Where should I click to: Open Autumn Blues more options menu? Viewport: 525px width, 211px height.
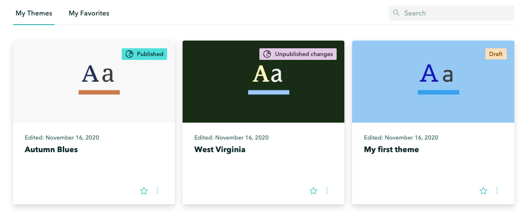[x=157, y=191]
